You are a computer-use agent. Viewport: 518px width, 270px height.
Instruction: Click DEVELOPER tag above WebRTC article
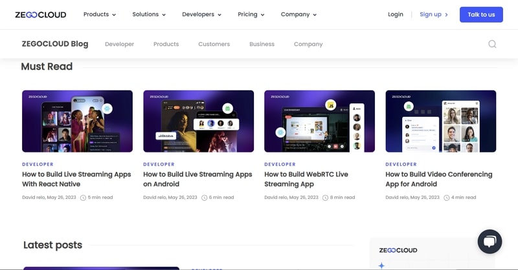[280, 164]
